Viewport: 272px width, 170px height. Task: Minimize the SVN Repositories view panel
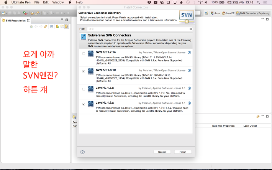pyautogui.click(x=62, y=19)
